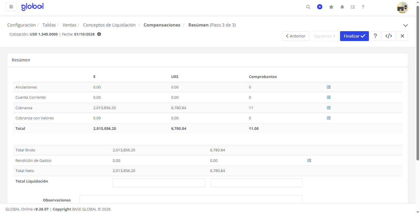
Task: Show Cobranza con Valores details list
Action: pos(329,118)
